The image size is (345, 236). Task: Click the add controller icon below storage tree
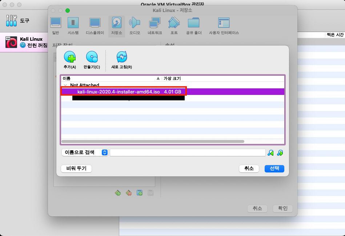coord(118,193)
